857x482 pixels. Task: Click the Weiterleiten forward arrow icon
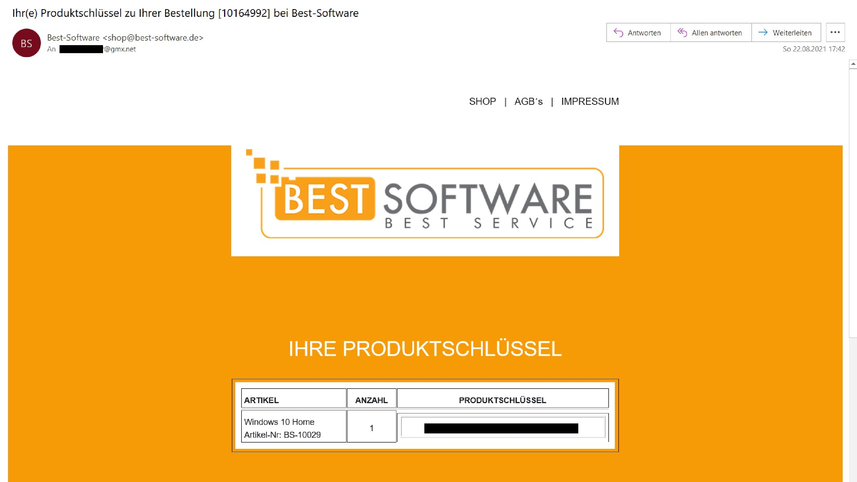(764, 32)
